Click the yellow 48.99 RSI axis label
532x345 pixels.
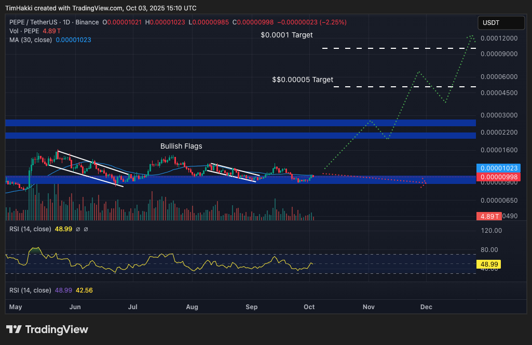point(489,264)
